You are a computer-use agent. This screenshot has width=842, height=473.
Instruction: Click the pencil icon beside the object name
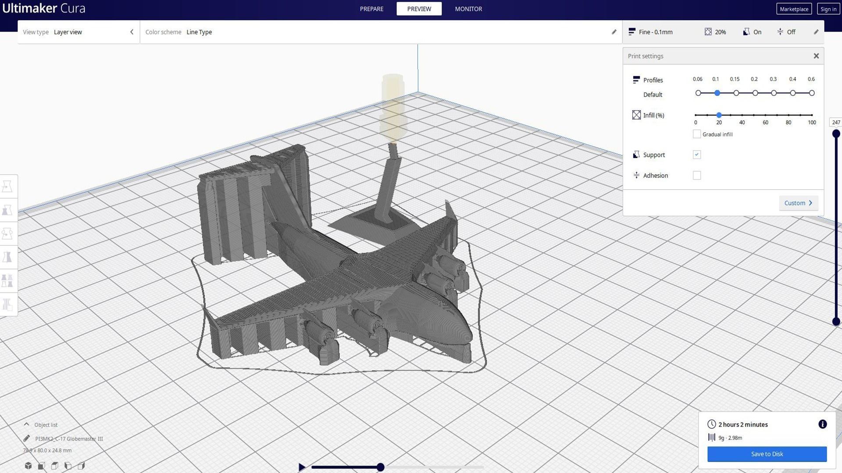coord(27,438)
